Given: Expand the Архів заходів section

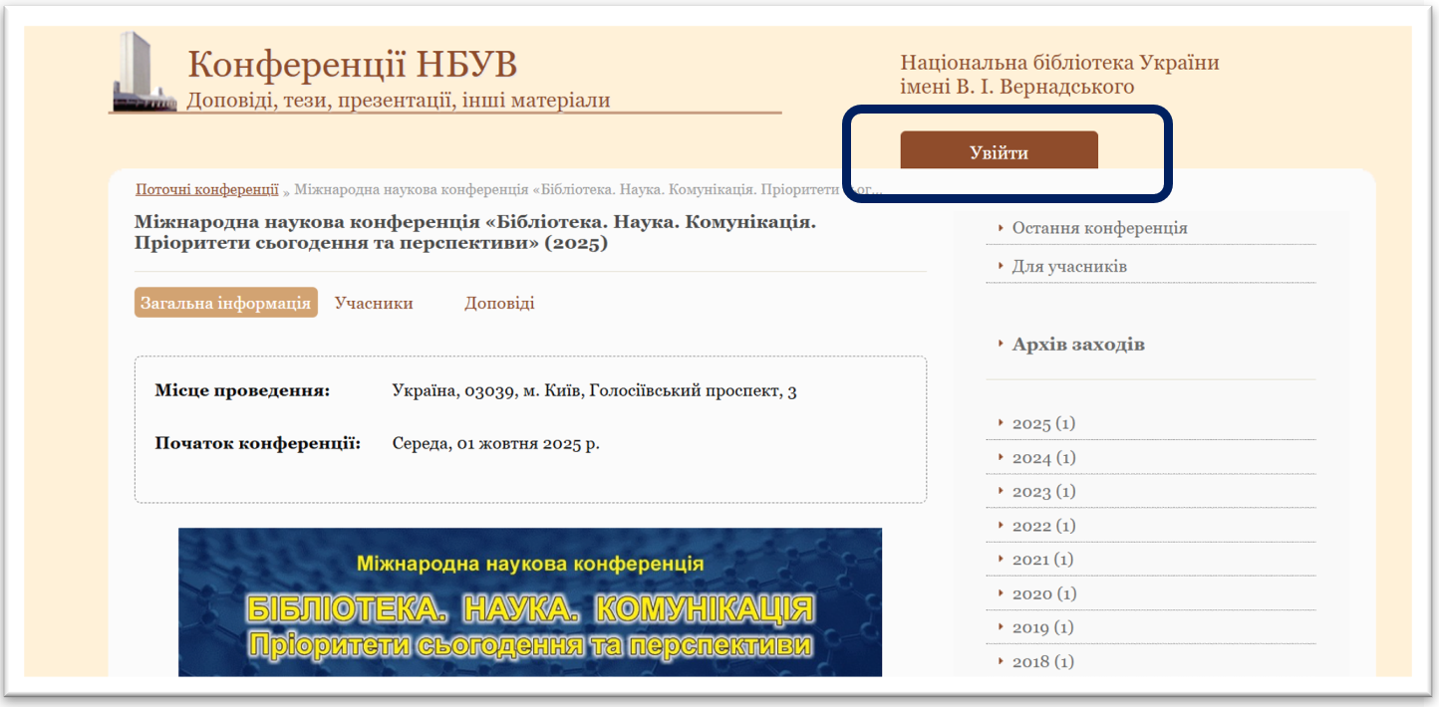Looking at the screenshot, I should click(1078, 345).
